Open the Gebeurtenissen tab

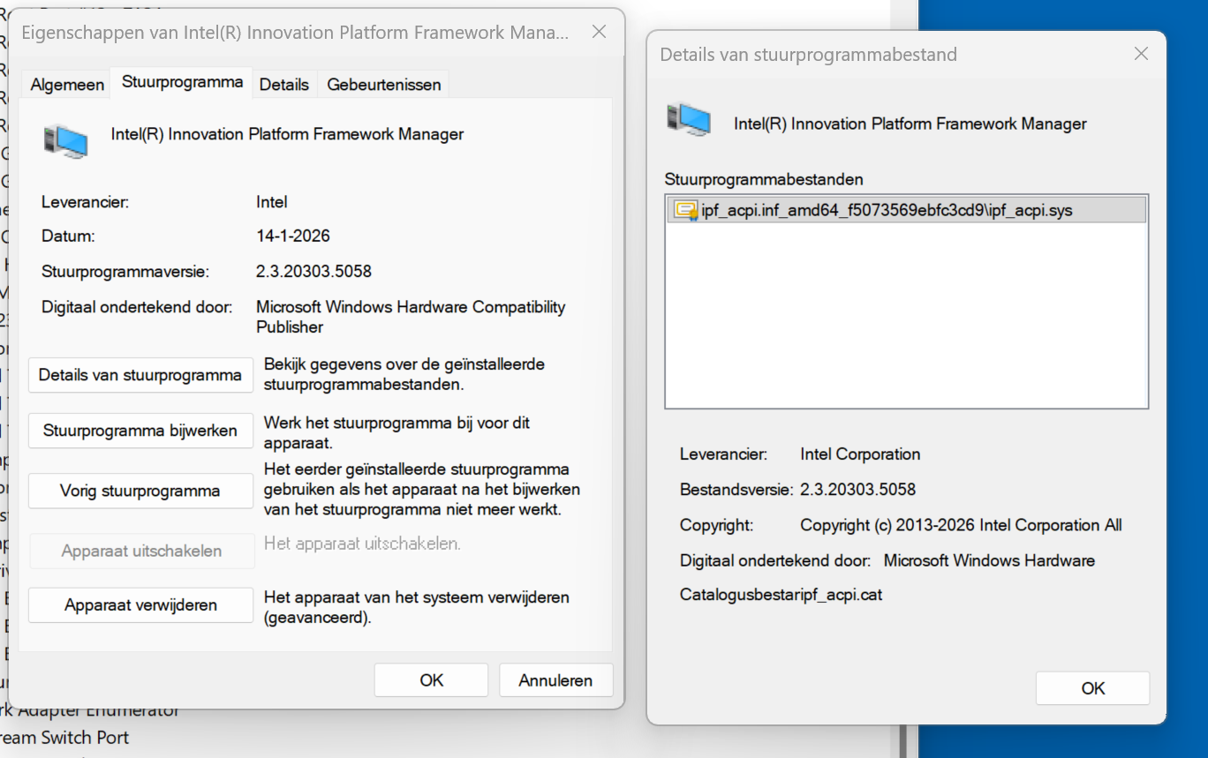[384, 85]
